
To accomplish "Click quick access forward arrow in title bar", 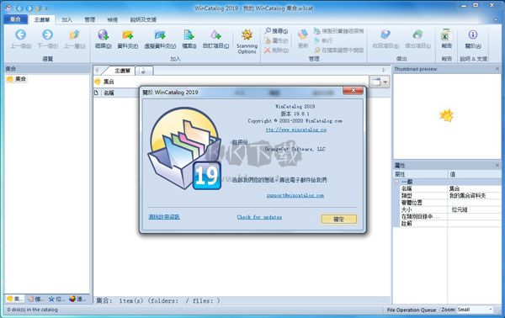I will pyautogui.click(x=29, y=8).
